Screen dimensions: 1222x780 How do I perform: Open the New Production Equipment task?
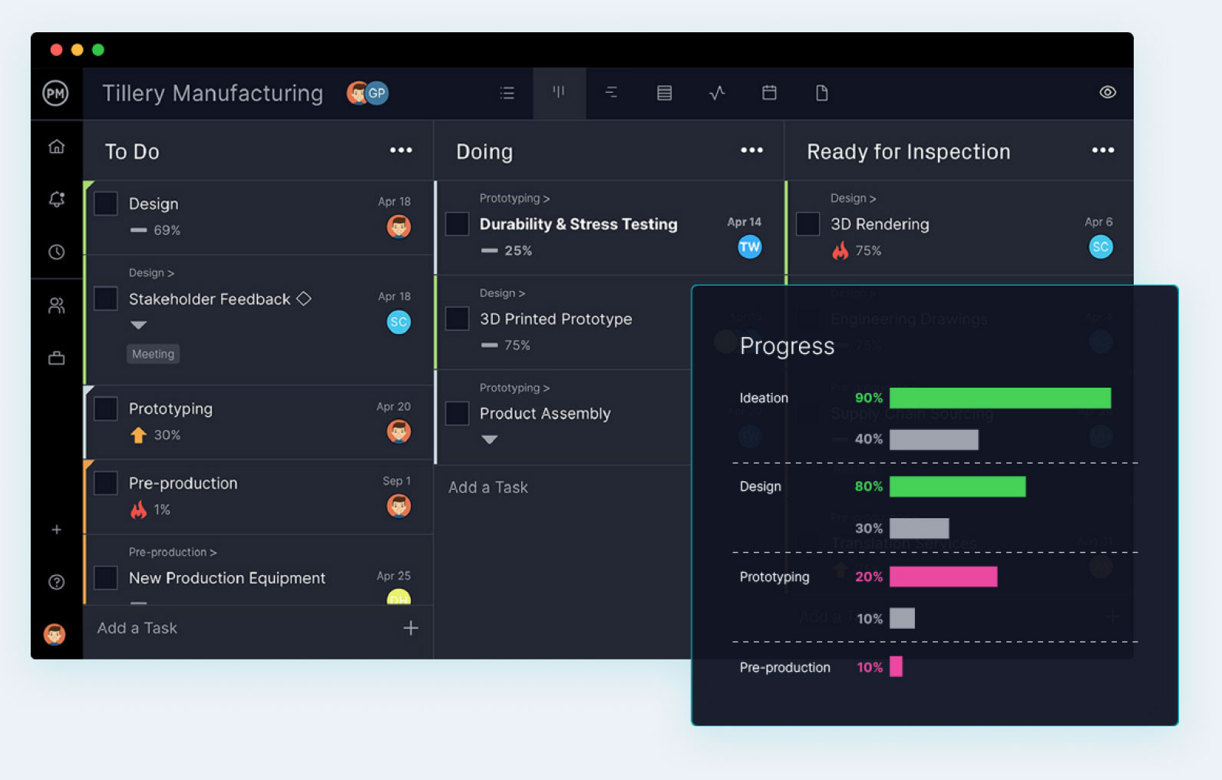[227, 578]
